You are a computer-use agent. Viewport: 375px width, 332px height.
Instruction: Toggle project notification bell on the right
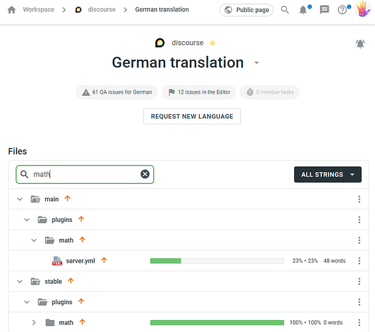(x=360, y=44)
